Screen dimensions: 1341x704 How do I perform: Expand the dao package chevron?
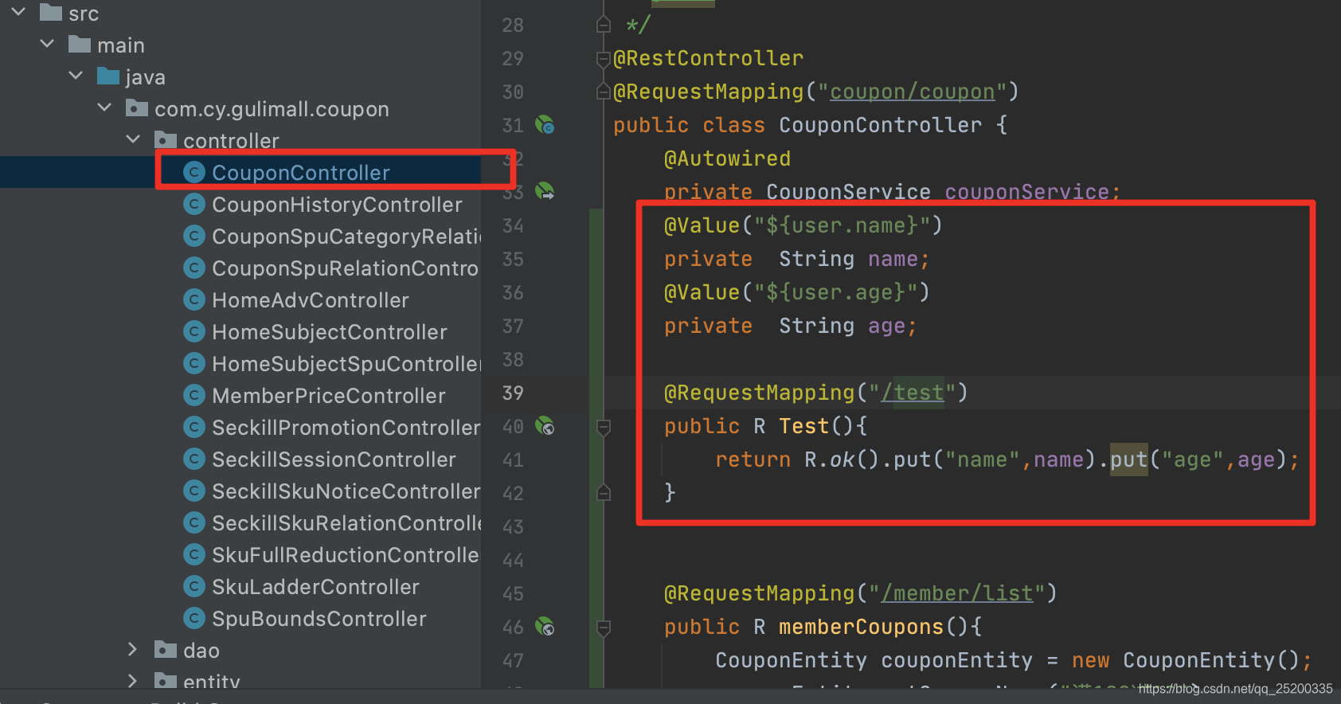click(133, 650)
